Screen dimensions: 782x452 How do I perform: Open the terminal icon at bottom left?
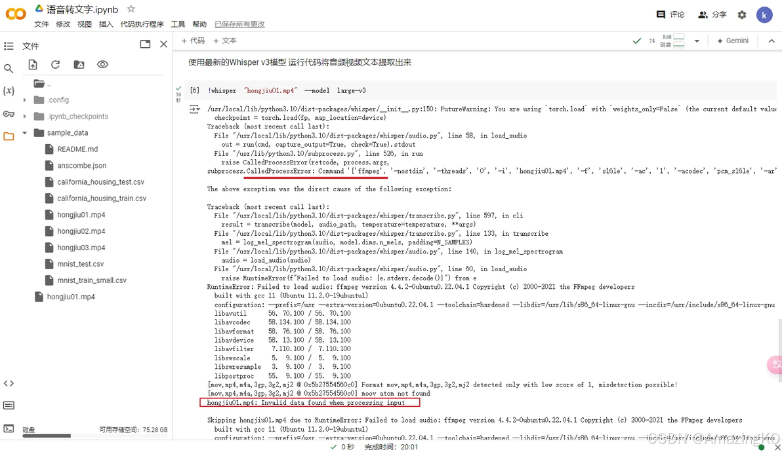(9, 428)
